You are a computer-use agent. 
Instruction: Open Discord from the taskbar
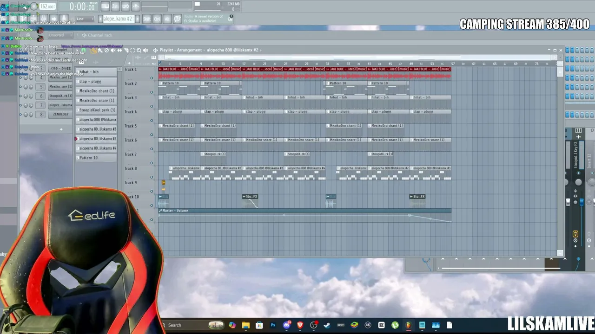pos(287,325)
